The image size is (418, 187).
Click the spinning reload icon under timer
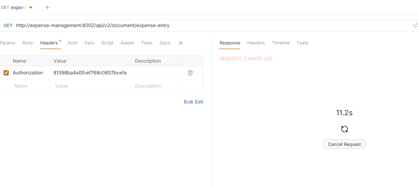tap(344, 129)
